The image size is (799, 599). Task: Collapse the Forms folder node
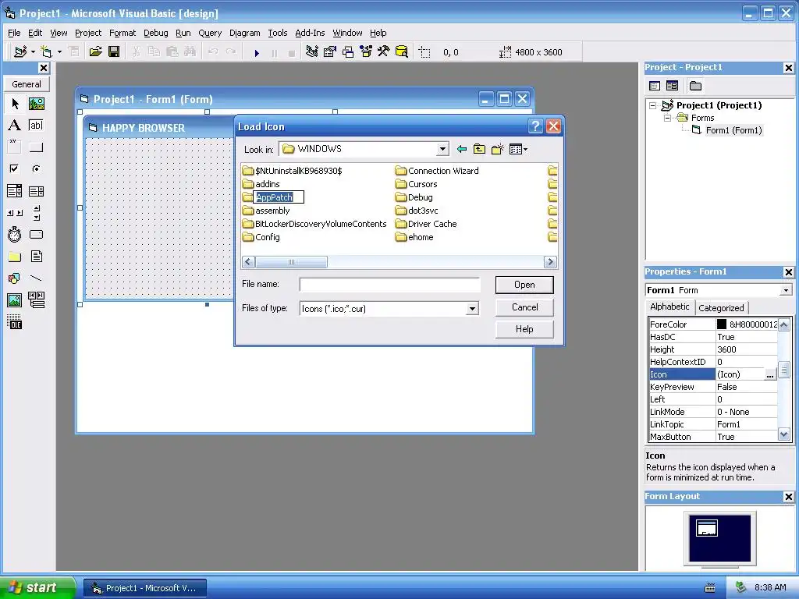pyautogui.click(x=667, y=118)
